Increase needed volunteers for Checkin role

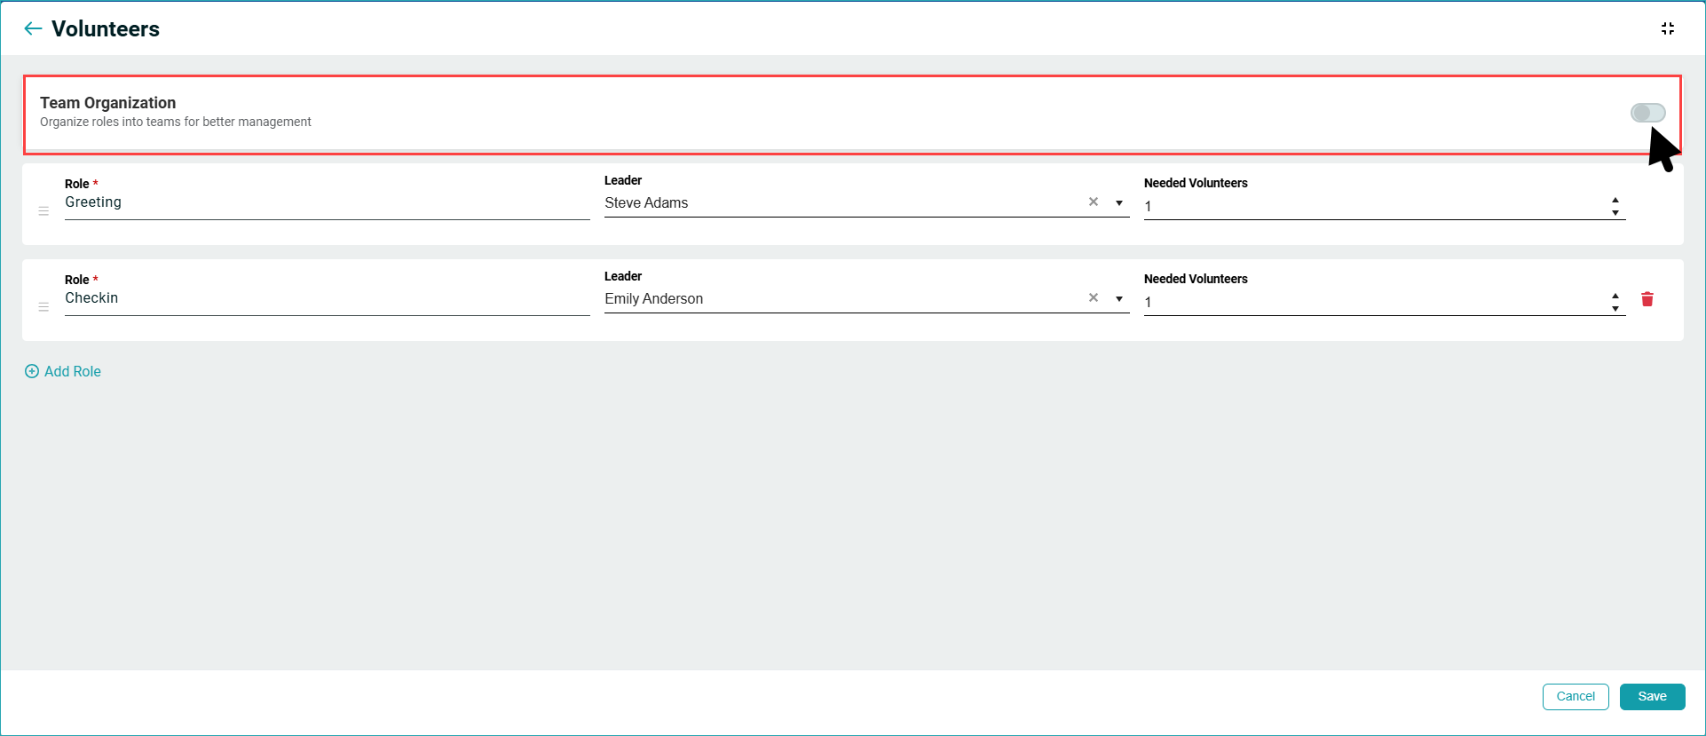[1615, 297]
